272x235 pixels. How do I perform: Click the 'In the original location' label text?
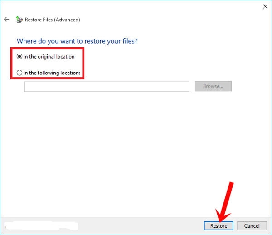click(x=49, y=57)
